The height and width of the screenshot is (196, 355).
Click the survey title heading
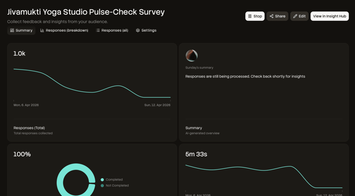[x=86, y=12]
